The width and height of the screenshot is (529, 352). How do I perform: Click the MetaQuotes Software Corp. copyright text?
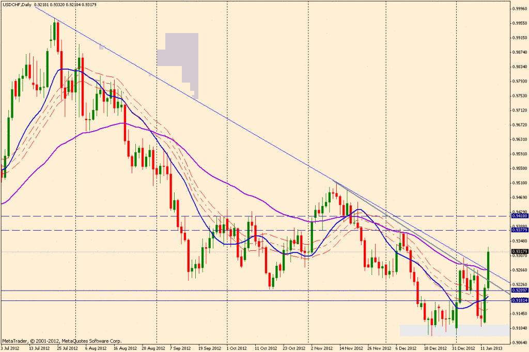pos(62,341)
